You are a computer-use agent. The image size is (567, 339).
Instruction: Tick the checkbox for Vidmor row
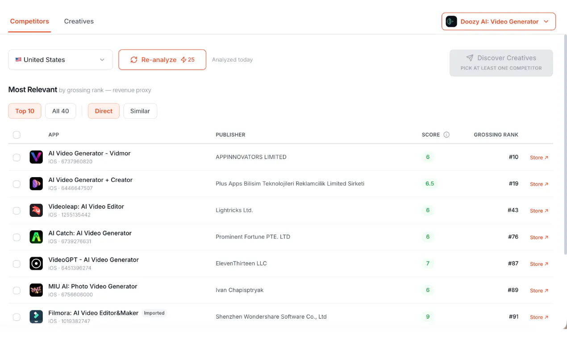click(x=17, y=157)
